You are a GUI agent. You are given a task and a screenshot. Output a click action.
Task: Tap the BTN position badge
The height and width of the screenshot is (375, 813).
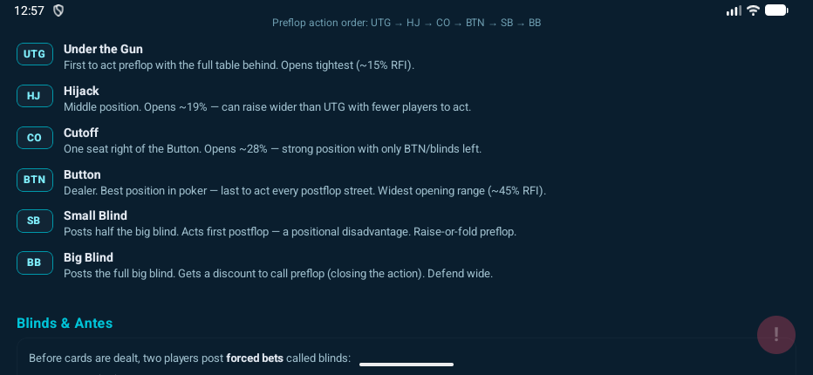34,180
